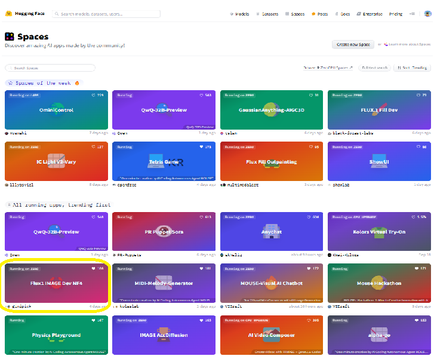The image size is (434, 359).
Task: Focus the search models, datasets, users field
Action: pos(106,14)
